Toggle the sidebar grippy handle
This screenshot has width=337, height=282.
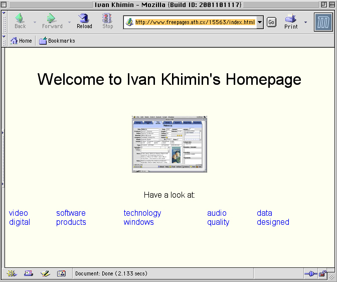click(x=3, y=158)
